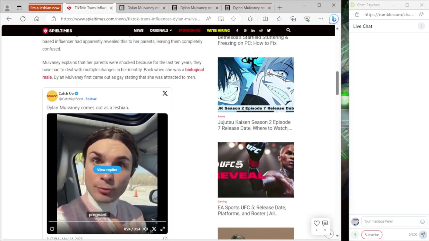Open Browser essentials heart icon

click(x=307, y=19)
